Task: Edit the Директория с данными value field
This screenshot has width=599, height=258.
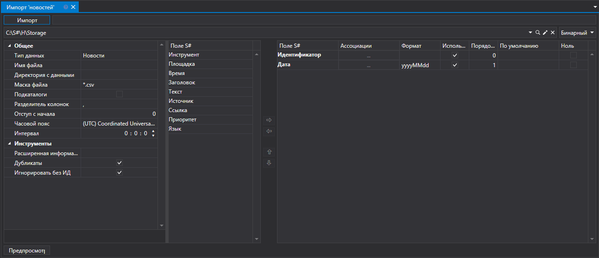Action: click(x=119, y=75)
